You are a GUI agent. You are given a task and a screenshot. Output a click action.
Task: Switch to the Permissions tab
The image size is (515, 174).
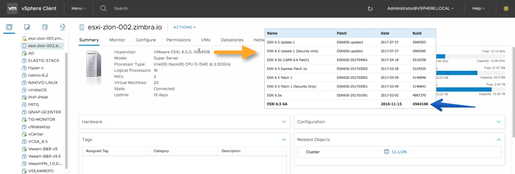(x=179, y=40)
